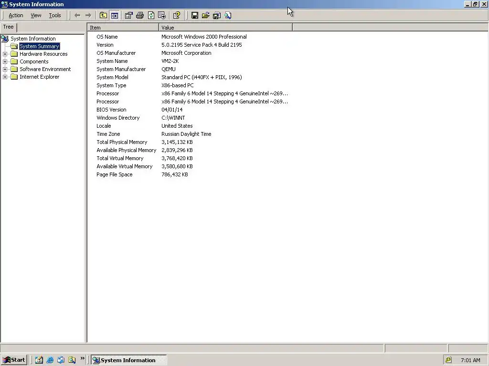This screenshot has width=489, height=366.
Task: Select the Tree tab
Action: point(9,27)
